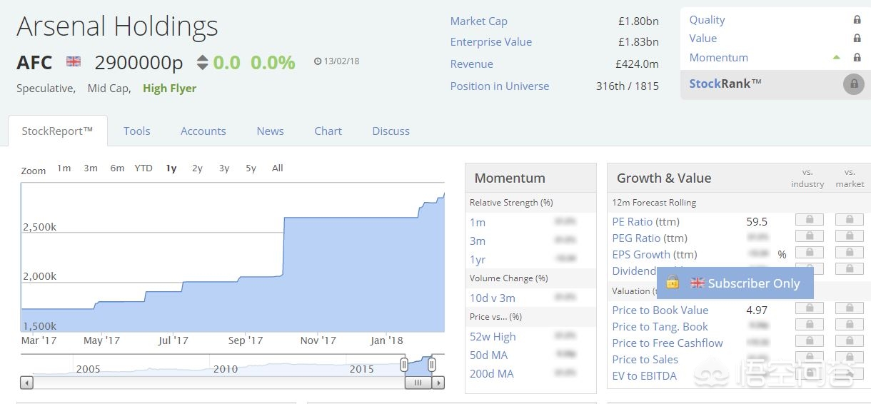Set chart zoom to 1m

coord(64,168)
